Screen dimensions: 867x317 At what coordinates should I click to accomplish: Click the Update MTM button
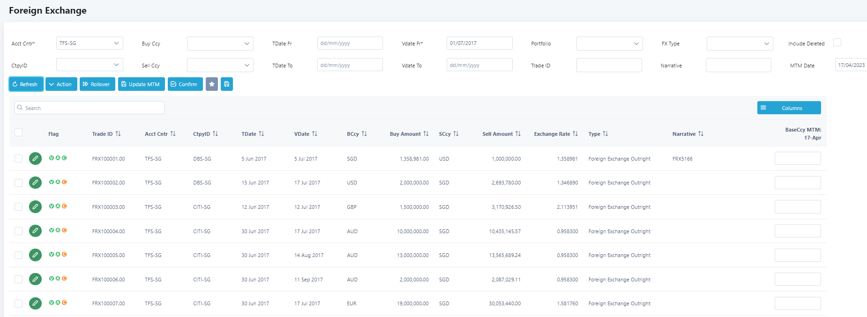(141, 84)
